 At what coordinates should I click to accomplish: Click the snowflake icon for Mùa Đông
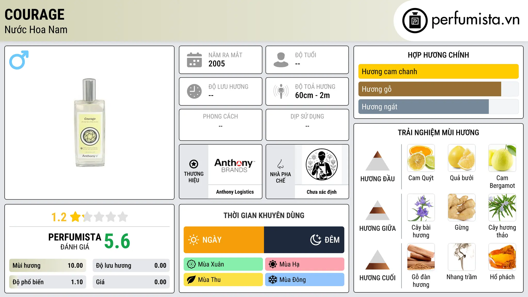[273, 280]
